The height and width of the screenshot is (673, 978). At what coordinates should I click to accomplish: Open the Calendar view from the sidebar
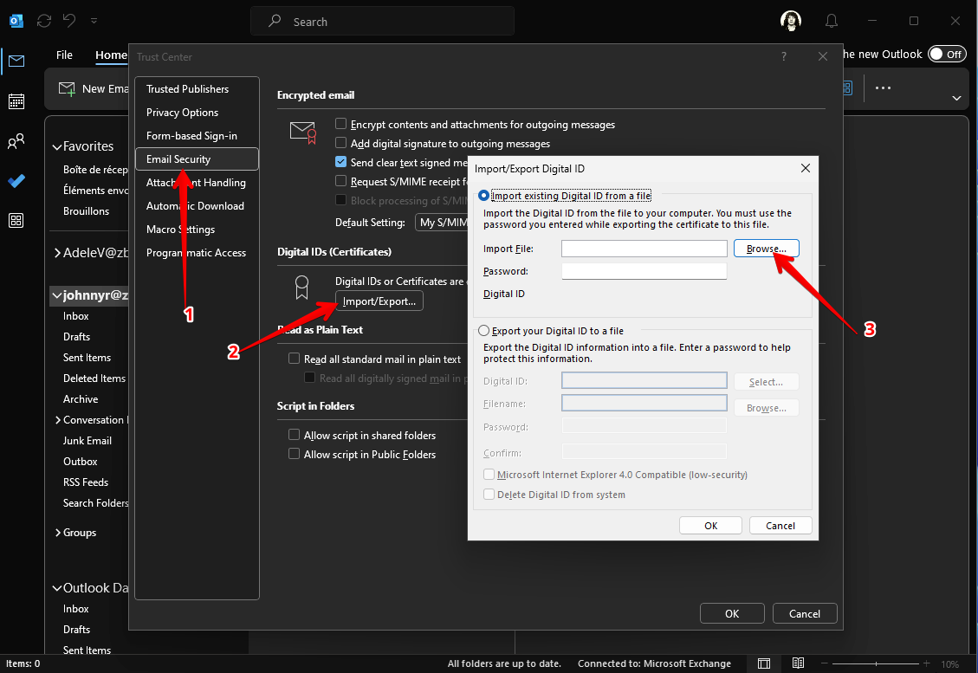(16, 101)
